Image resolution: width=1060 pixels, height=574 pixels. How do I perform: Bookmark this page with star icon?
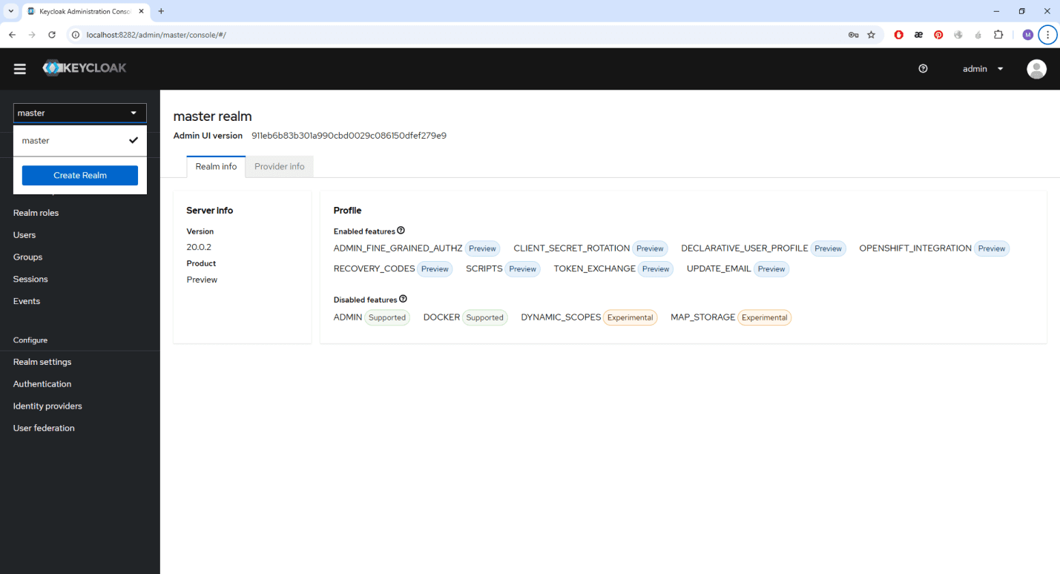[x=871, y=35]
